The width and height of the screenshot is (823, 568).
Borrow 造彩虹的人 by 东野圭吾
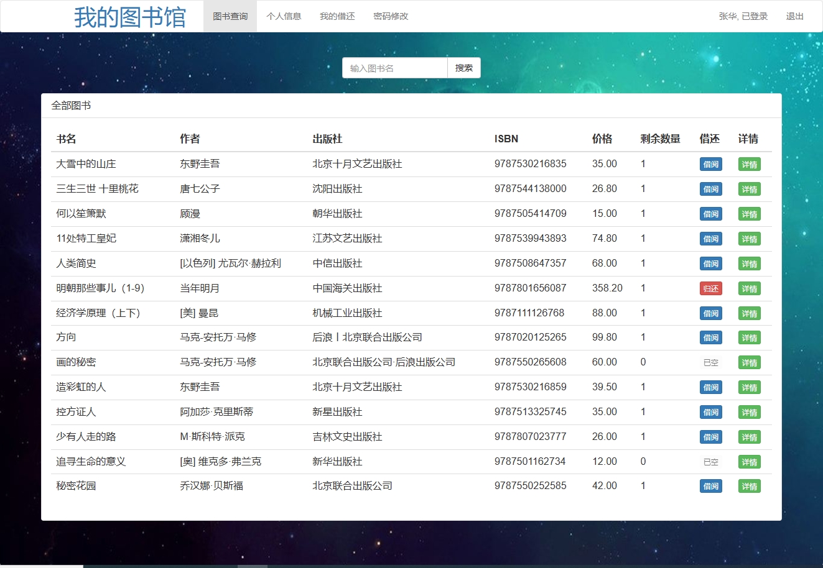pos(710,387)
